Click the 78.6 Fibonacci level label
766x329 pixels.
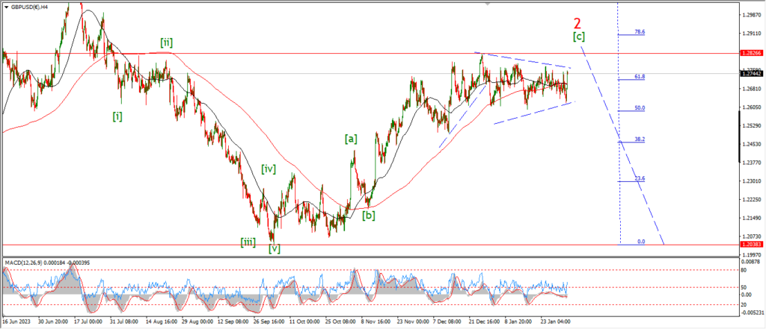coord(640,31)
